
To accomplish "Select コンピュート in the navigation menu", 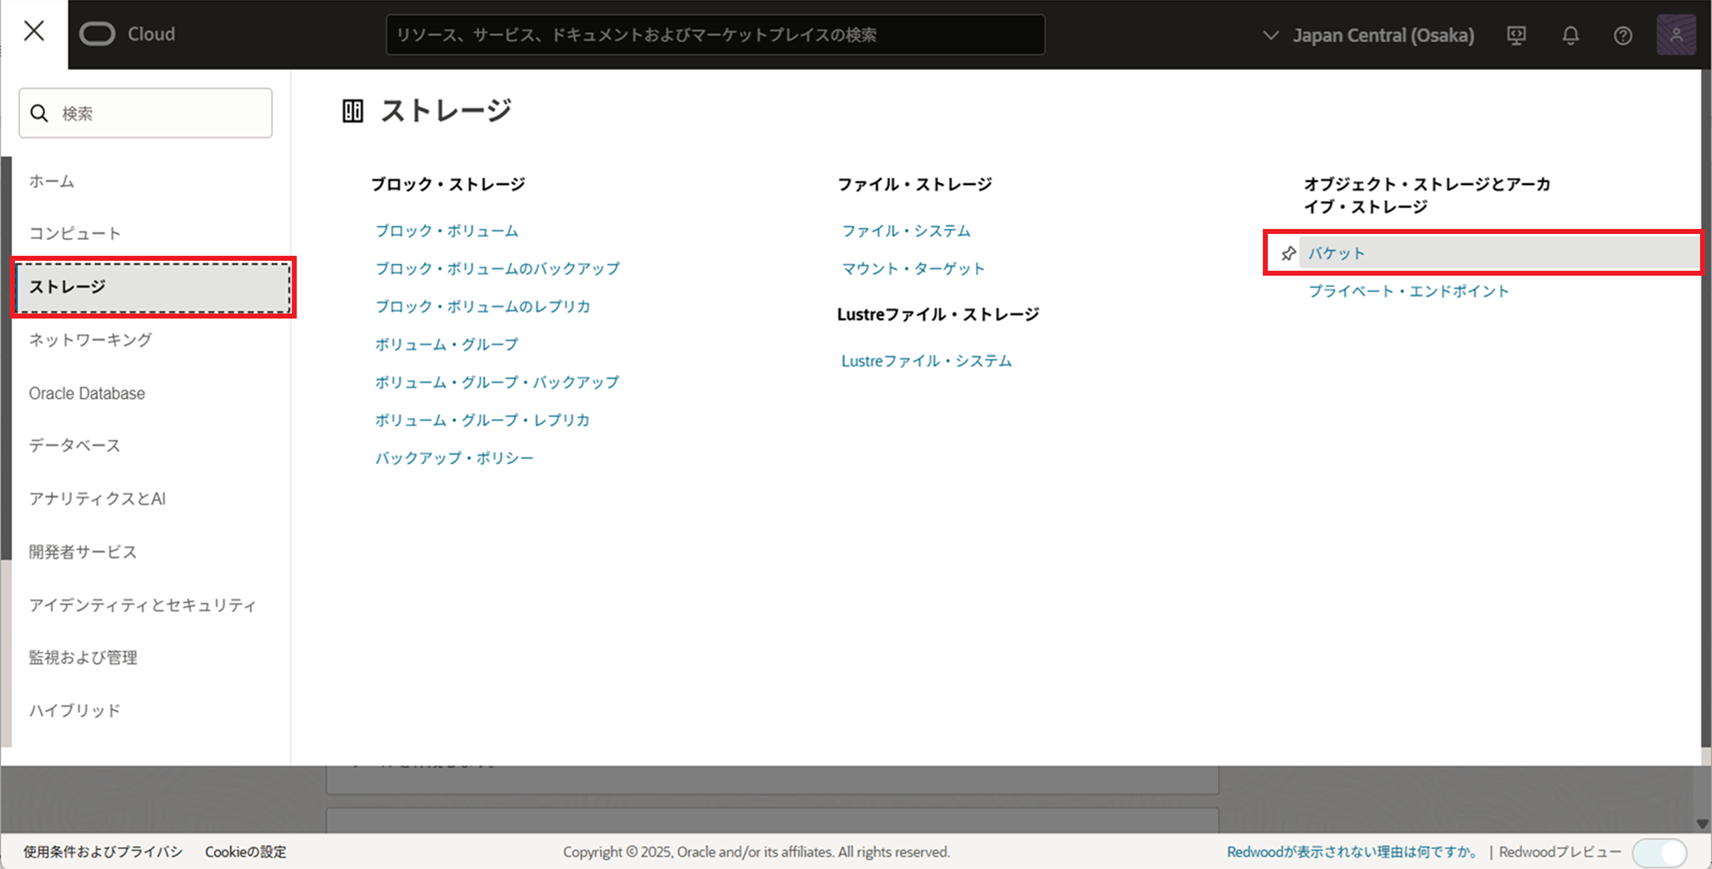I will click(75, 233).
